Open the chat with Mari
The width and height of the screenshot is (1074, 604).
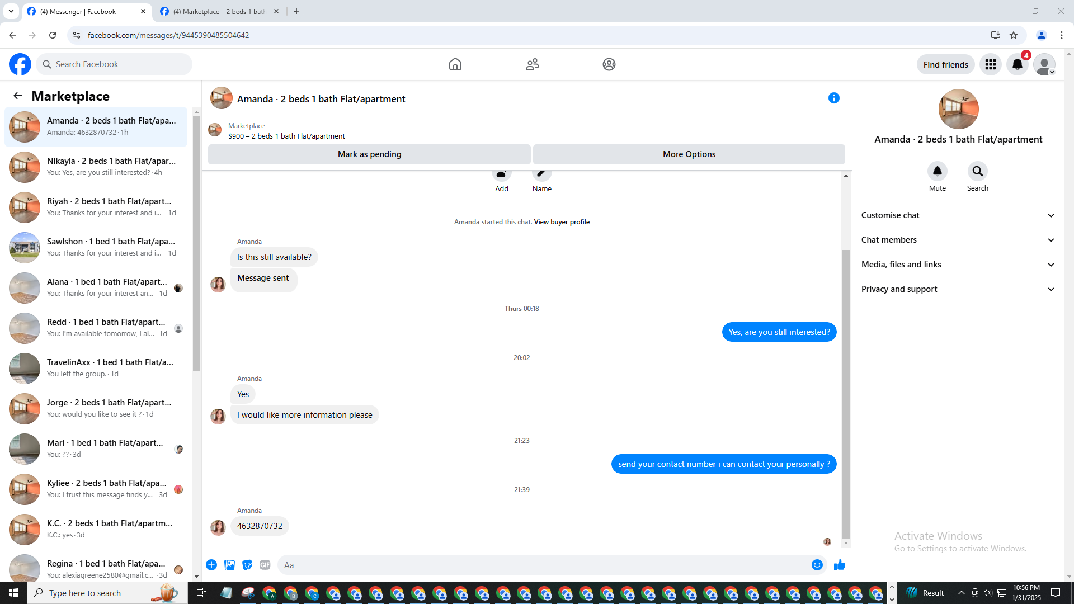tap(96, 449)
